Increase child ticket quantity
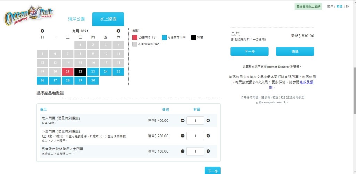356x174 pixels. pyautogui.click(x=208, y=136)
